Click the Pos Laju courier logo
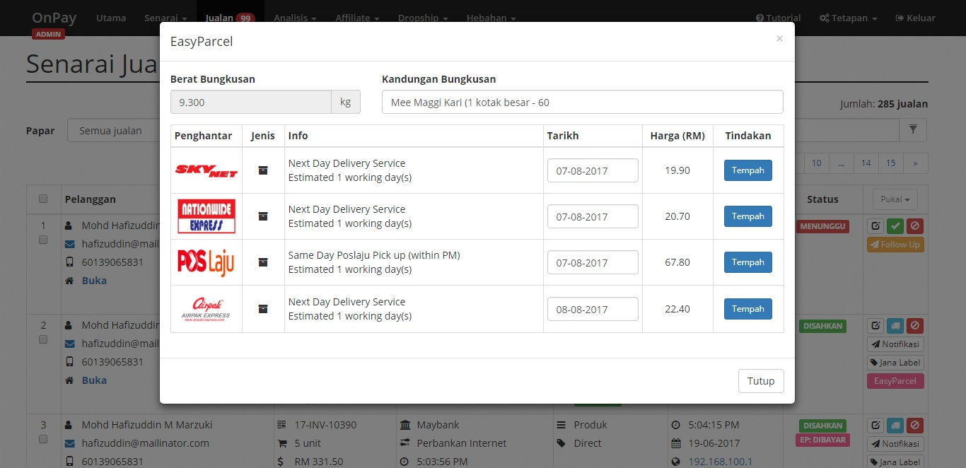 [206, 262]
